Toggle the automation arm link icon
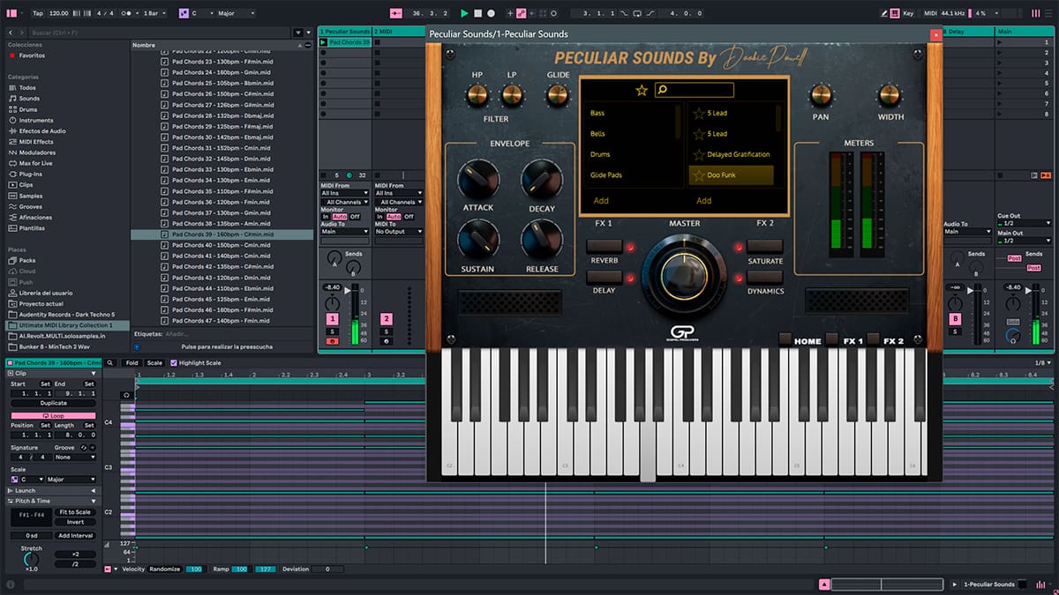Viewport: 1059px width, 595px height. (x=522, y=13)
